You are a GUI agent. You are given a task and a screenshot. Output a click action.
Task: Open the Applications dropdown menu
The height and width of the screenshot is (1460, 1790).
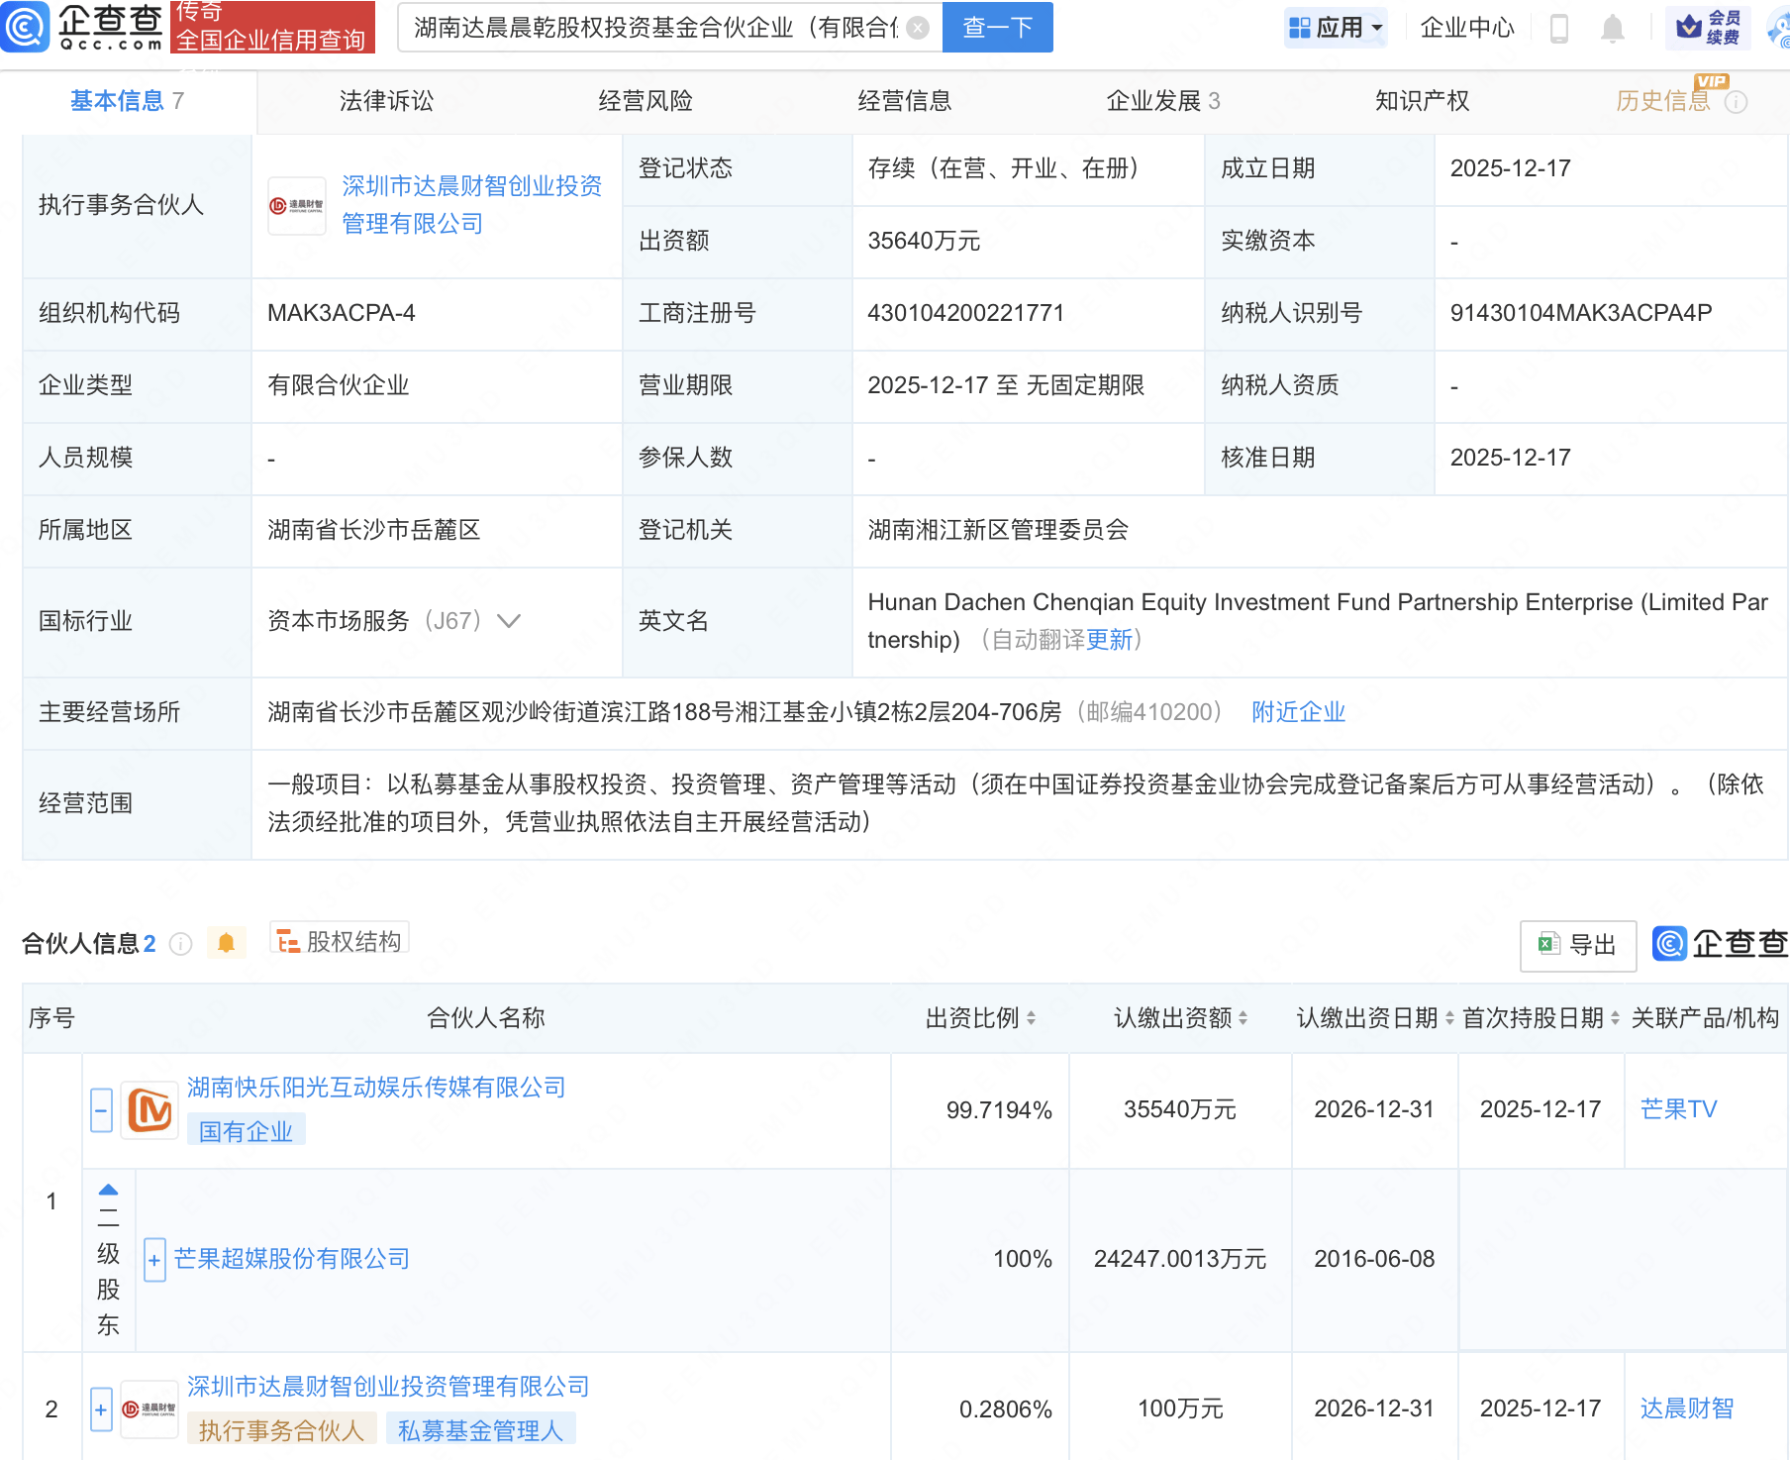pyautogui.click(x=1336, y=28)
